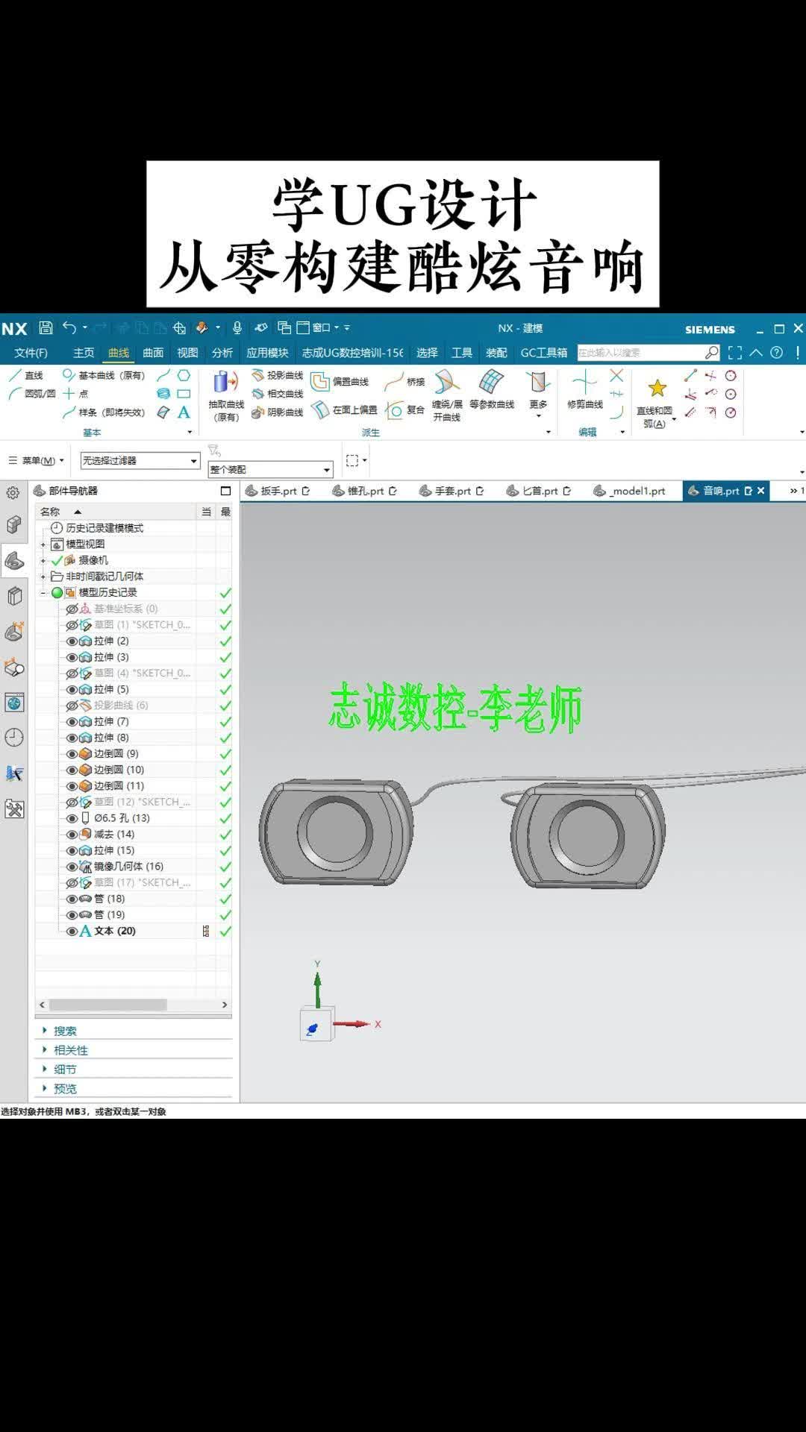This screenshot has width=806, height=1432.
Task: Show hidden 基准坐标系 (0) feature
Action: (72, 609)
